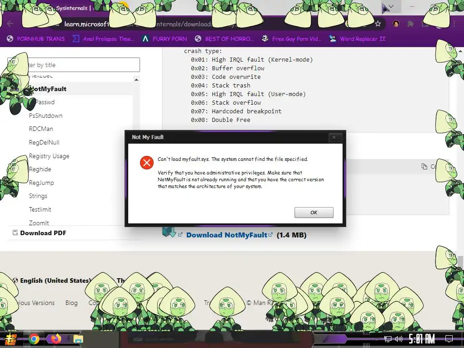The image size is (464, 348).
Task: Open ZoomIt in the sidebar list
Action: point(39,222)
